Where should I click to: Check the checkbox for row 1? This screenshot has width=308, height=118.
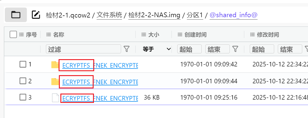click(x=23, y=64)
